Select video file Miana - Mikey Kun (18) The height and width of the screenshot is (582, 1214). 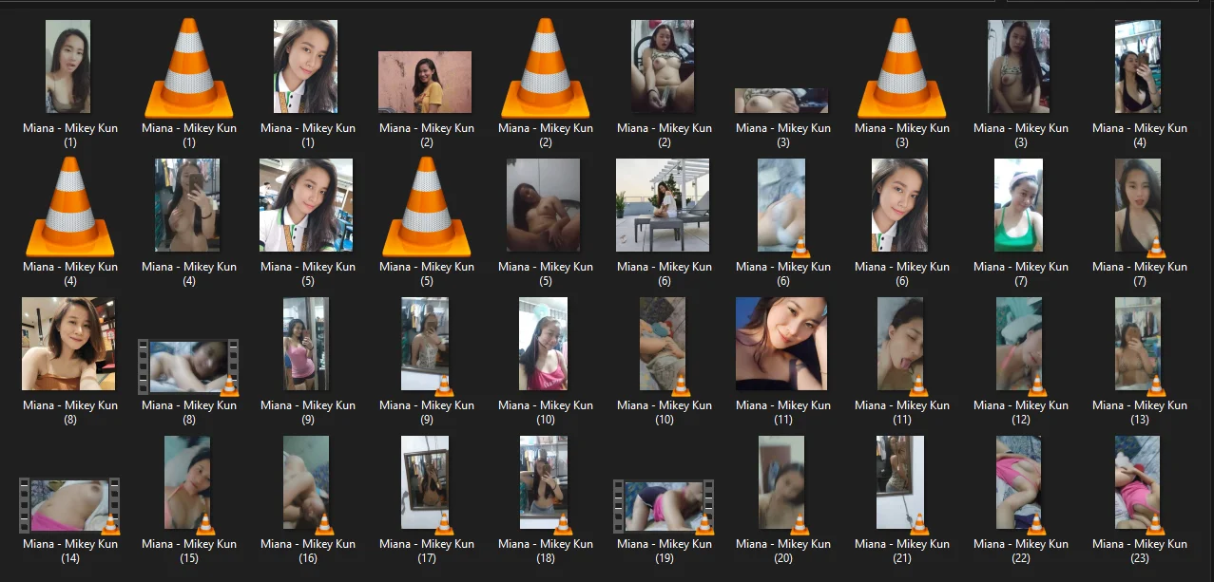pos(546,484)
